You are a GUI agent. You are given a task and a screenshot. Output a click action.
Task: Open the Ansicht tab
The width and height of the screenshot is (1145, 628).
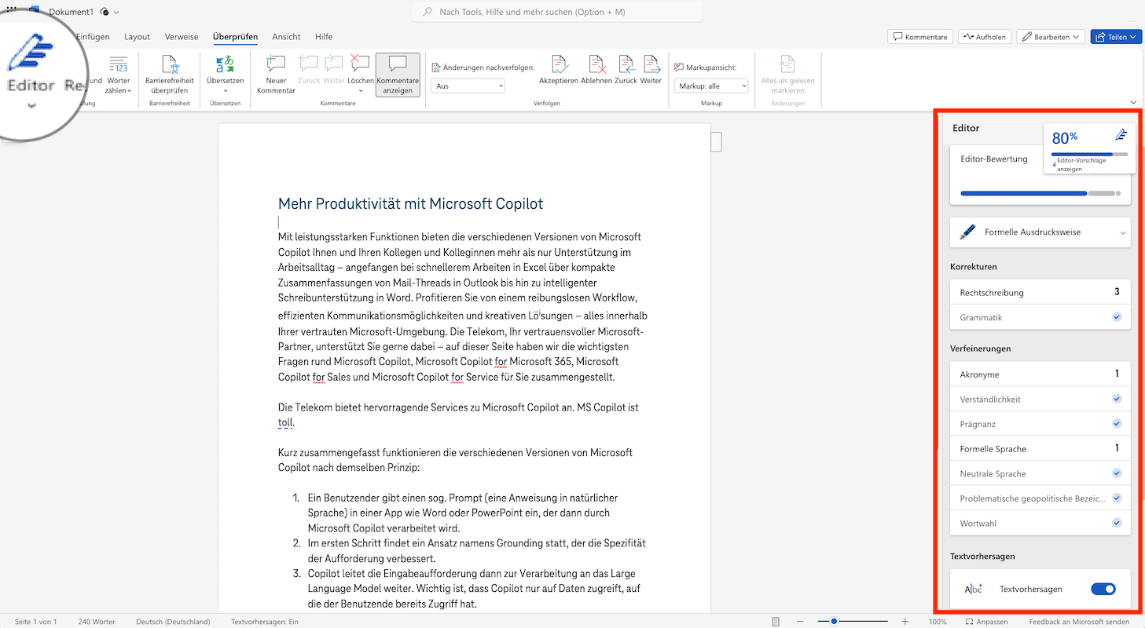click(x=286, y=37)
